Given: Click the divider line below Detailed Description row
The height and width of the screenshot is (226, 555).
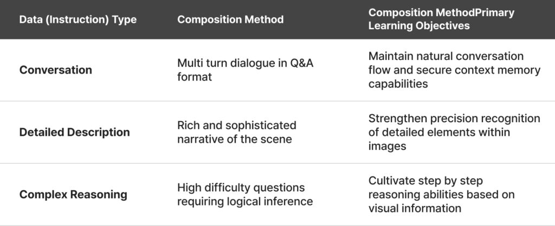Looking at the screenshot, I should 277,163.
